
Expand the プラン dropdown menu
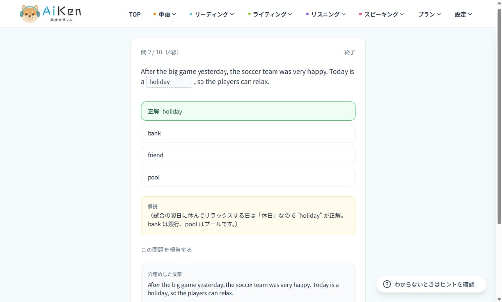click(429, 14)
